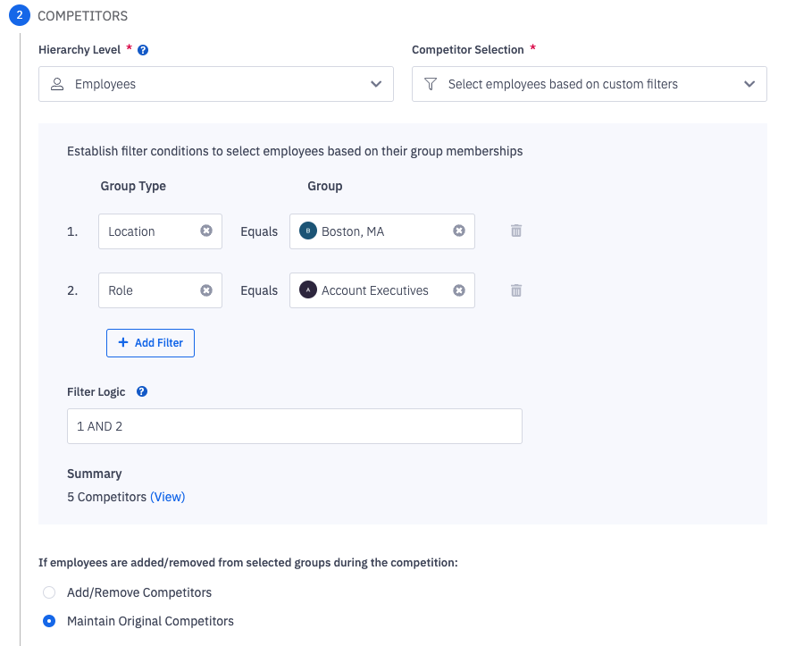795x646 pixels.
Task: Open the View competitors link
Action: (167, 497)
